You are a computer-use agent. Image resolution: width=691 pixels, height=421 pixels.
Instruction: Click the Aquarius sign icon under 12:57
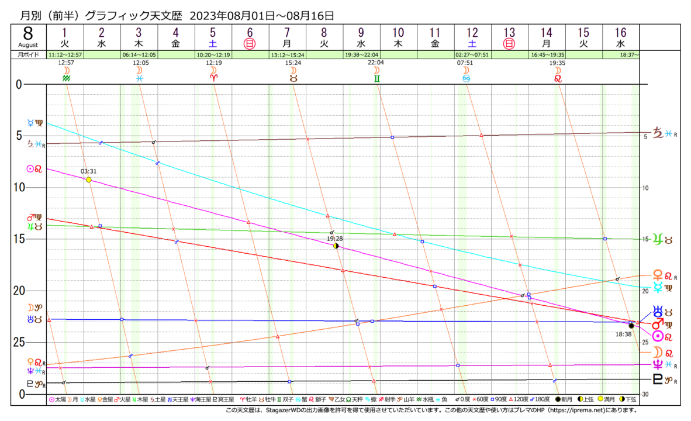pyautogui.click(x=66, y=78)
